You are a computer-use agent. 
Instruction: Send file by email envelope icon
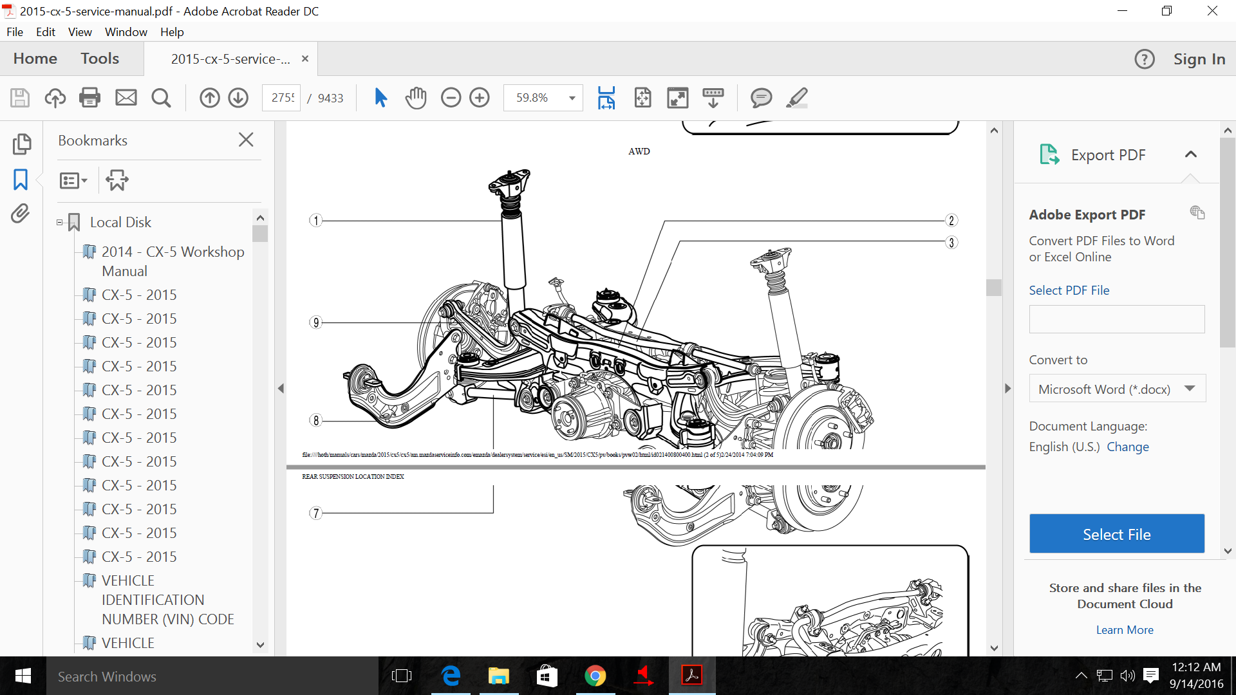pos(126,98)
